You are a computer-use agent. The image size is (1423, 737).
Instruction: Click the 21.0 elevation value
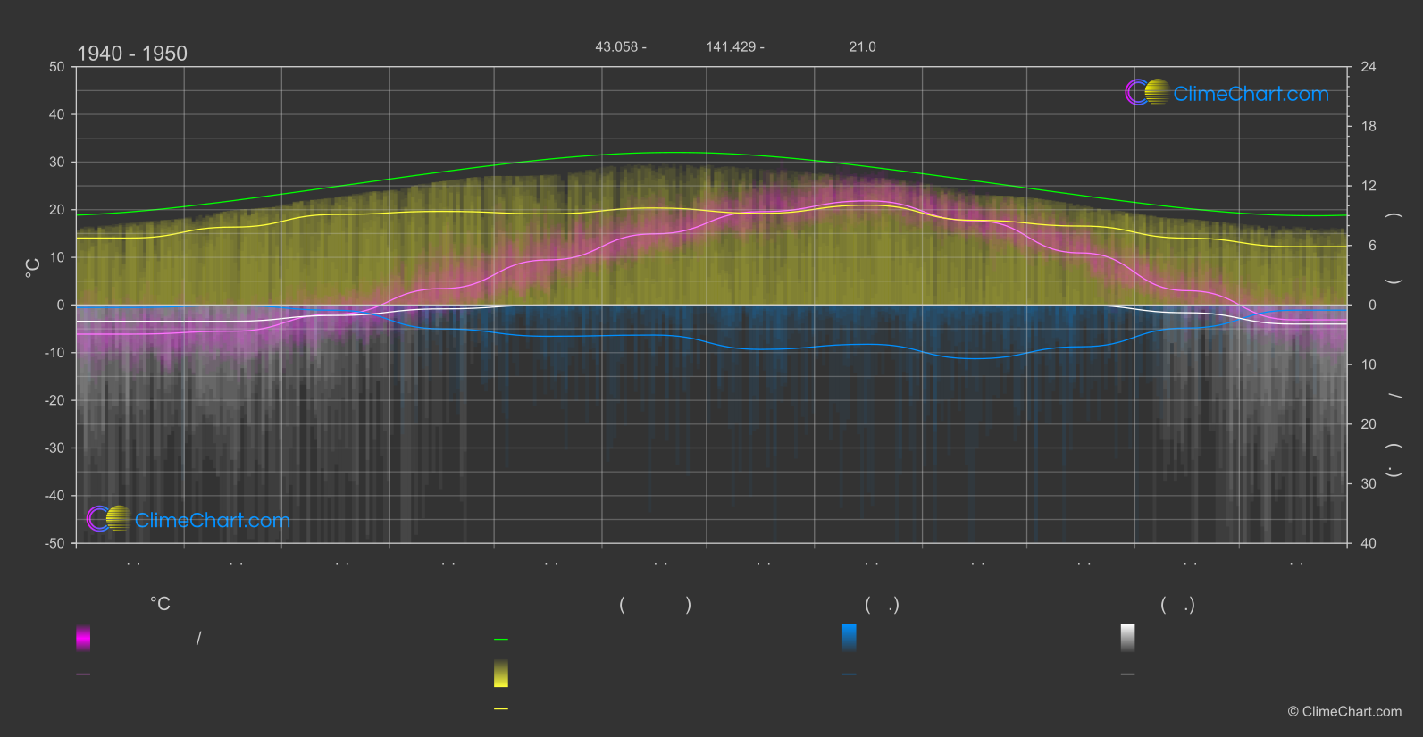[x=862, y=46]
